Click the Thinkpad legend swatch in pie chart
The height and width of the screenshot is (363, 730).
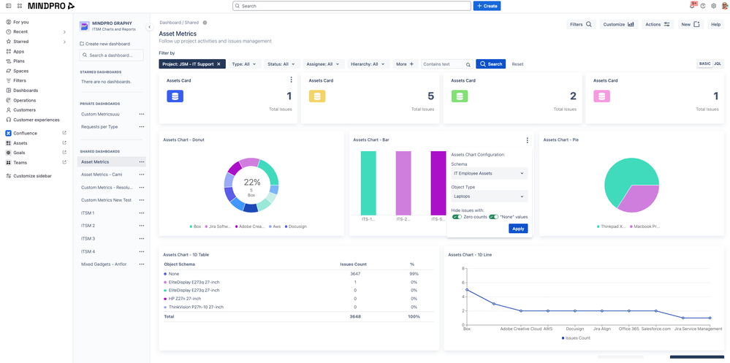598,226
